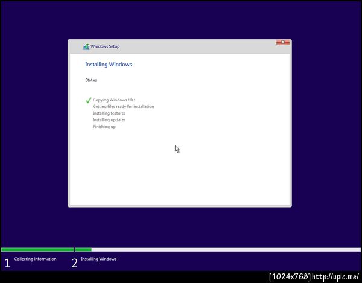This screenshot has height=283, width=362.
Task: Select the 'Installing updates' step
Action: coord(109,120)
